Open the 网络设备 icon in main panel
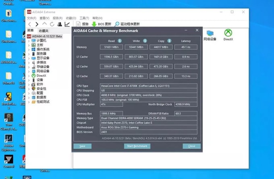The width and height of the screenshot is (274, 179). [x=210, y=35]
